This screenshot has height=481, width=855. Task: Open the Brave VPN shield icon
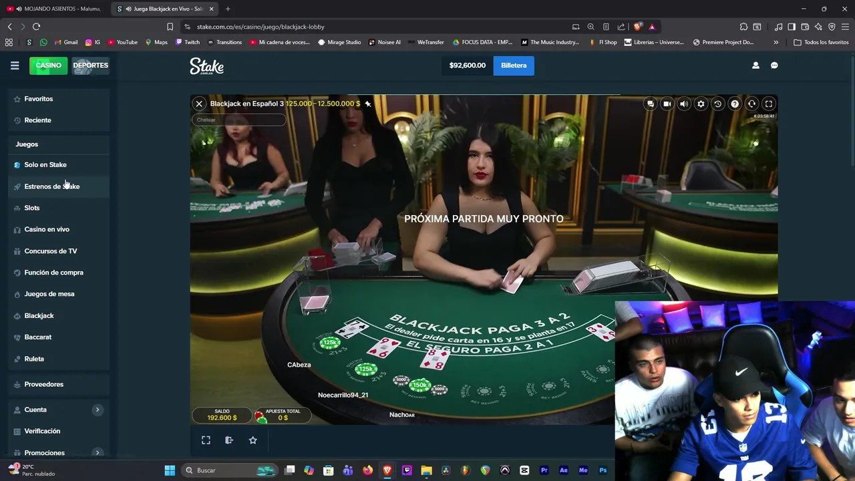click(x=832, y=27)
